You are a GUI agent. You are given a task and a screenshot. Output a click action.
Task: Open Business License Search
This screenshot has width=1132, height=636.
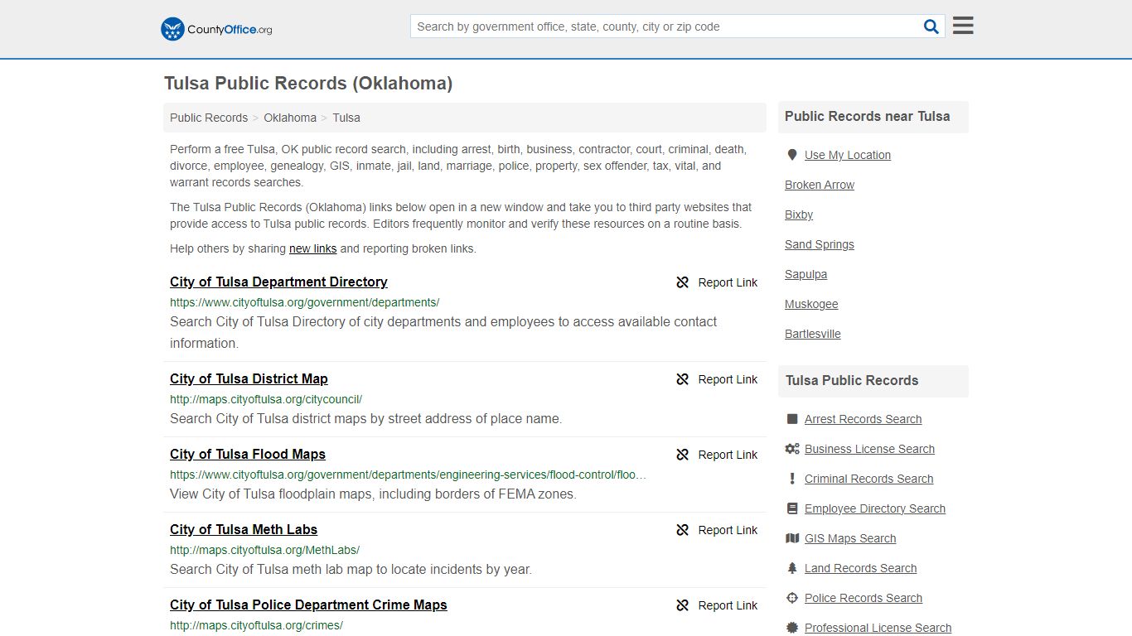(869, 449)
